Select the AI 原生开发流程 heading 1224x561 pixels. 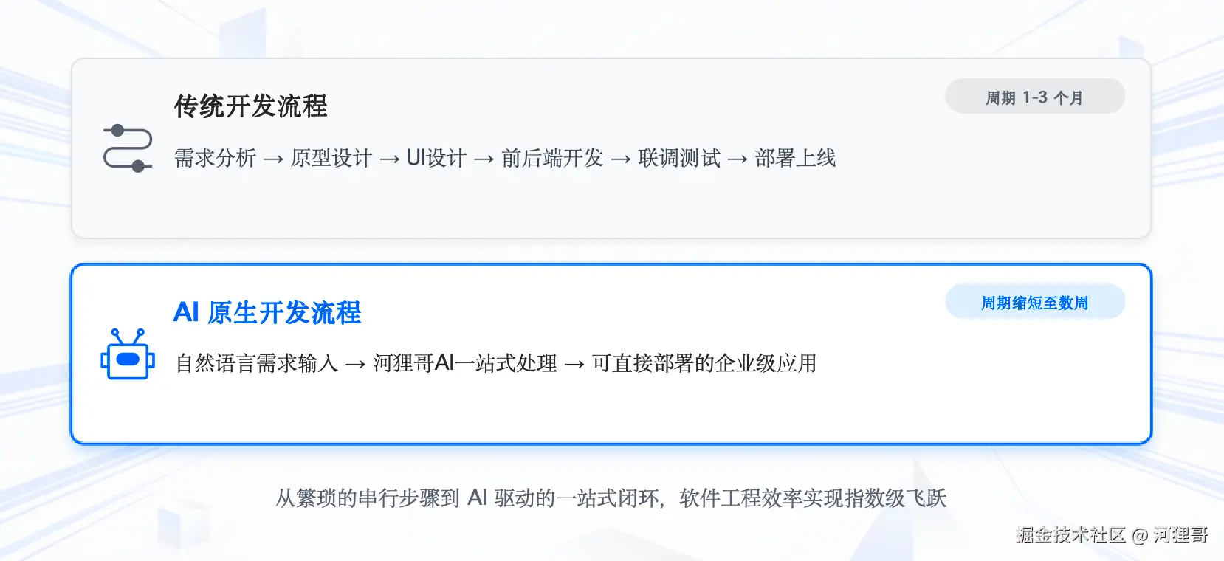click(x=267, y=312)
